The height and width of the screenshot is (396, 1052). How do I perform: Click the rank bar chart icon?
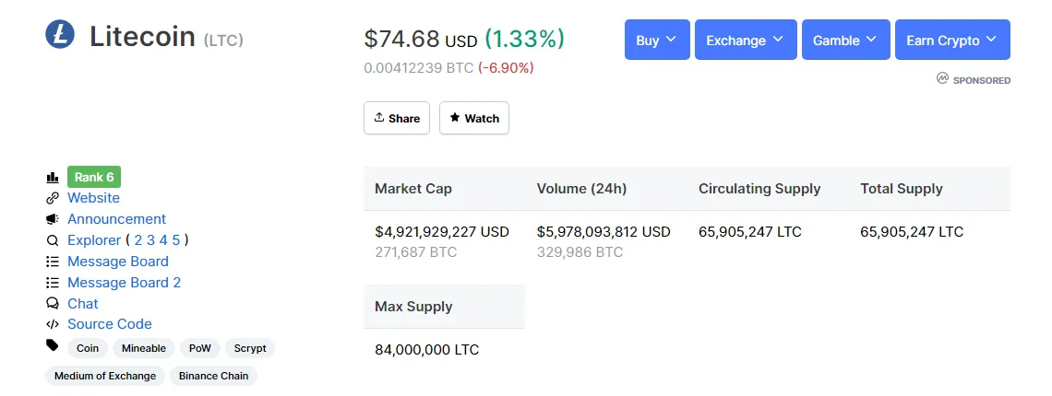tap(53, 178)
